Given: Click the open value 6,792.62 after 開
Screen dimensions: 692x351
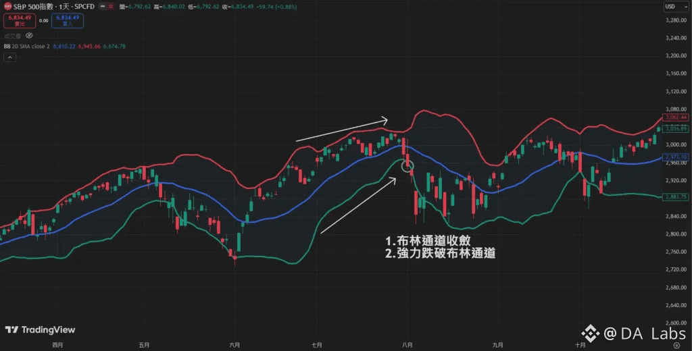Looking at the screenshot, I should (x=138, y=7).
